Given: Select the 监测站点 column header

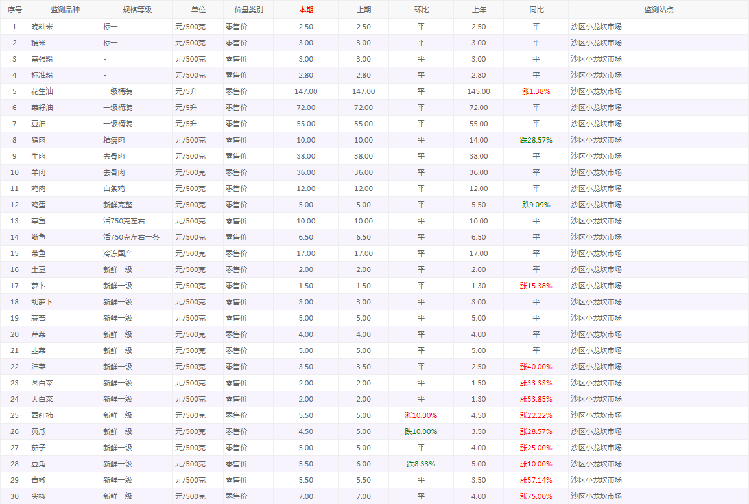Looking at the screenshot, I should click(658, 10).
